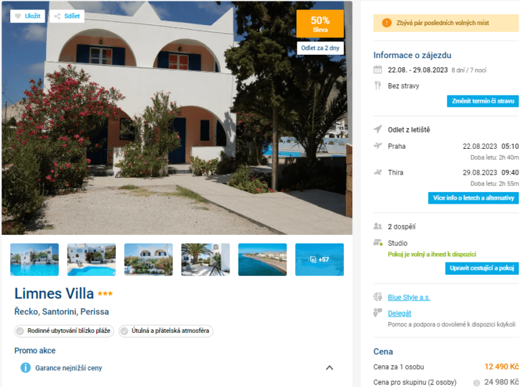The width and height of the screenshot is (520, 387).
Task: Share the offer via the Sdílet icon
Action: (x=66, y=16)
